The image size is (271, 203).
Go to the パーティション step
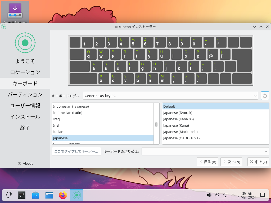point(25,94)
